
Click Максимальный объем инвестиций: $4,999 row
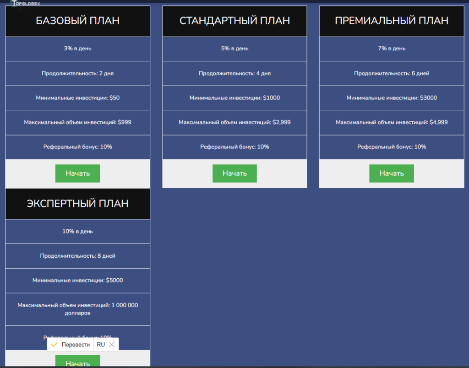tap(392, 123)
